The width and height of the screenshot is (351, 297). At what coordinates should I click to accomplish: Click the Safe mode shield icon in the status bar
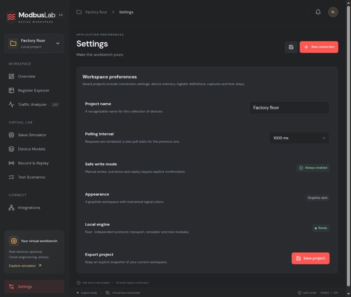pos(300,293)
